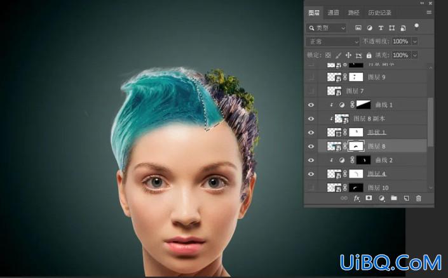Open the 正常 blend mode dropdown
Viewport: 448px width, 278px height.
pyautogui.click(x=333, y=42)
